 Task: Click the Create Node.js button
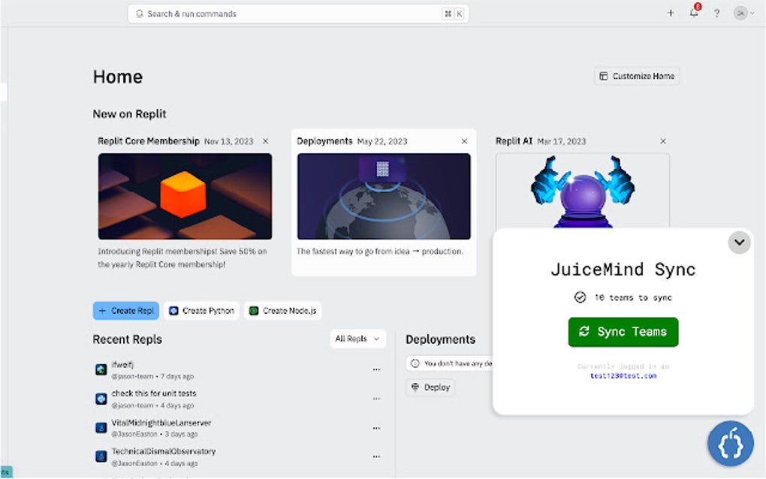click(283, 311)
